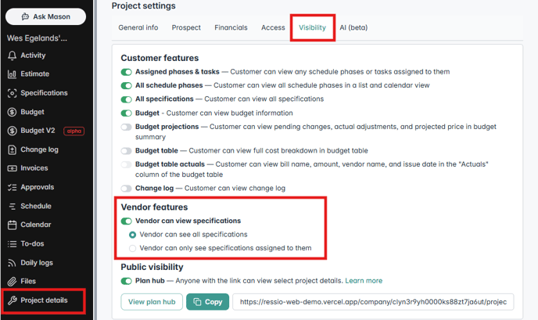Copy the plan hub link
Viewport: 538px width, 320px height.
coord(207,302)
